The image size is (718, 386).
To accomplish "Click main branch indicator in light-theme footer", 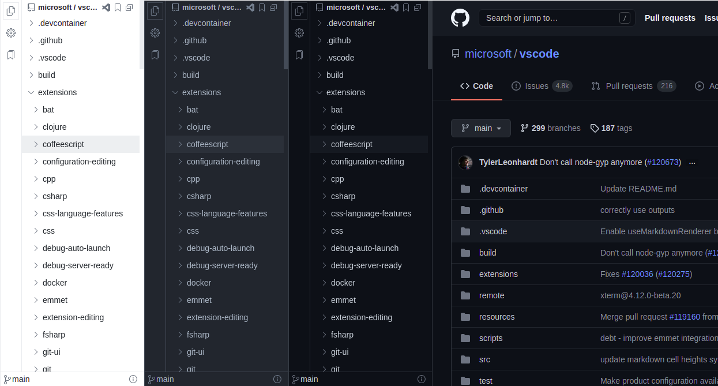I will coord(16,379).
